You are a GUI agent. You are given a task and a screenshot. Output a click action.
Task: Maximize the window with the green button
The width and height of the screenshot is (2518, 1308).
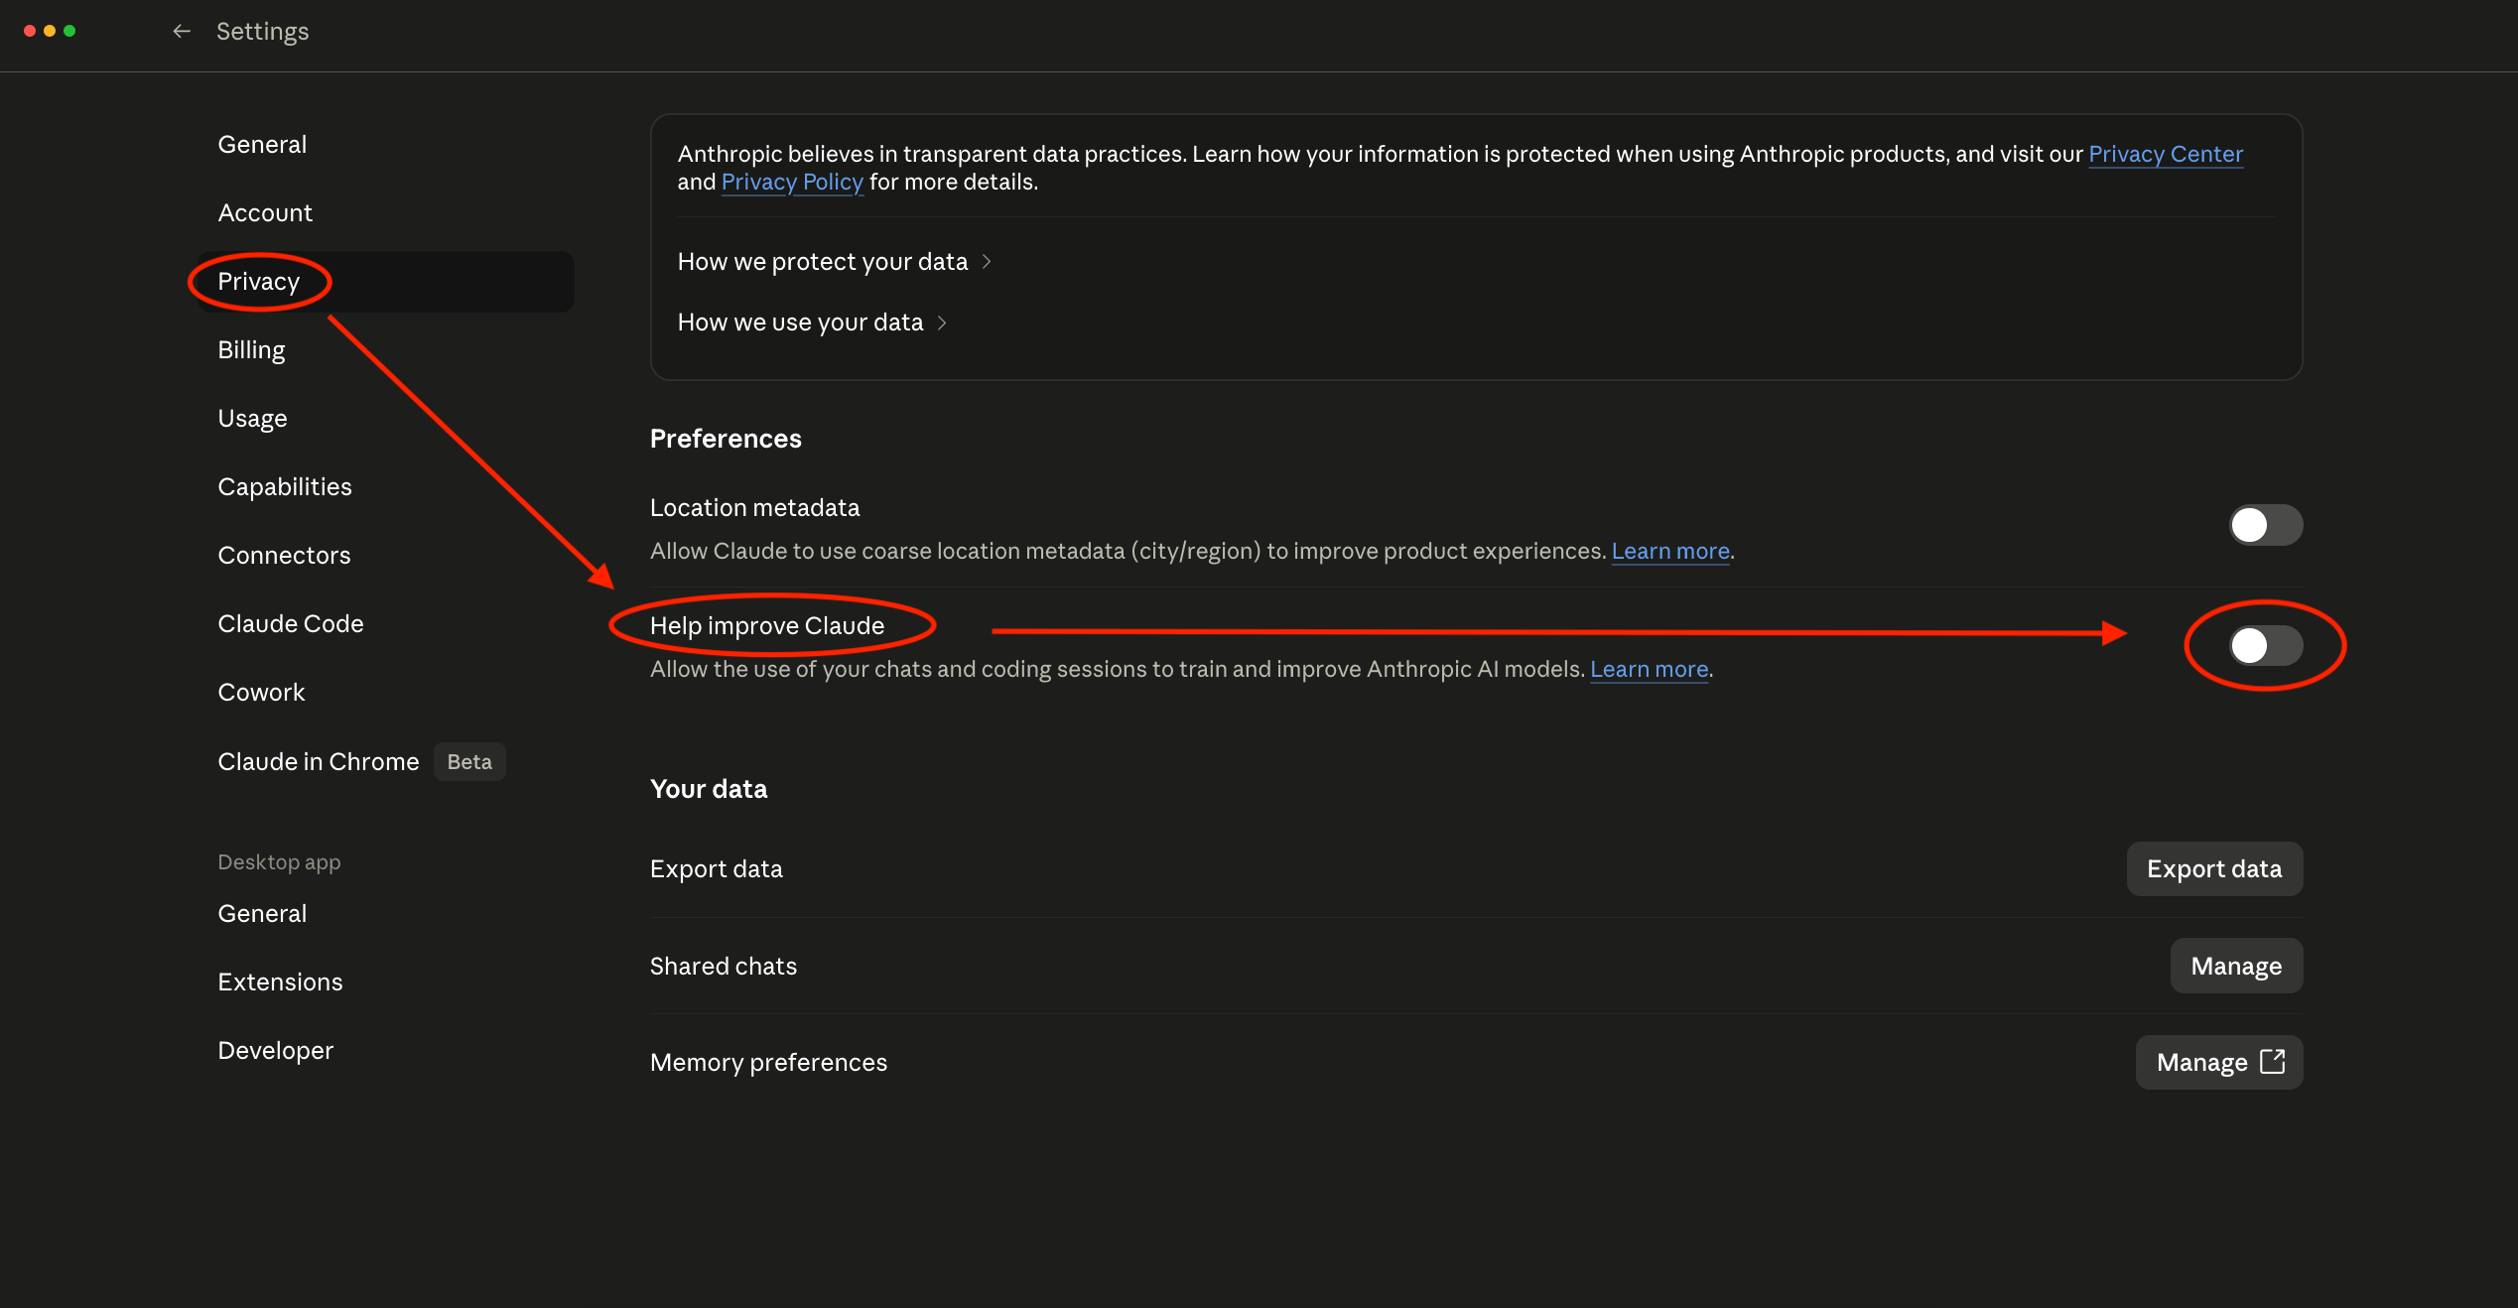69,31
